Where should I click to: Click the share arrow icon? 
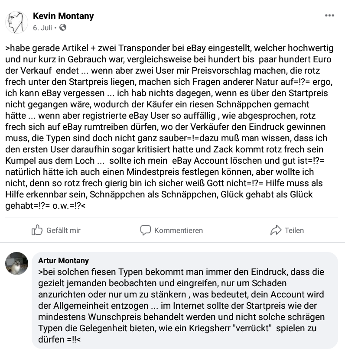point(276,230)
